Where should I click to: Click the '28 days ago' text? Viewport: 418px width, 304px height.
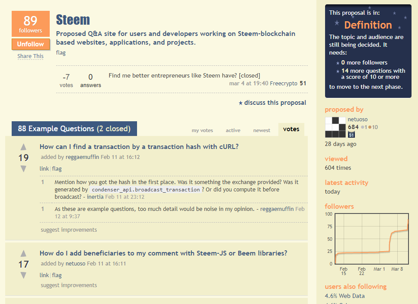(x=341, y=144)
